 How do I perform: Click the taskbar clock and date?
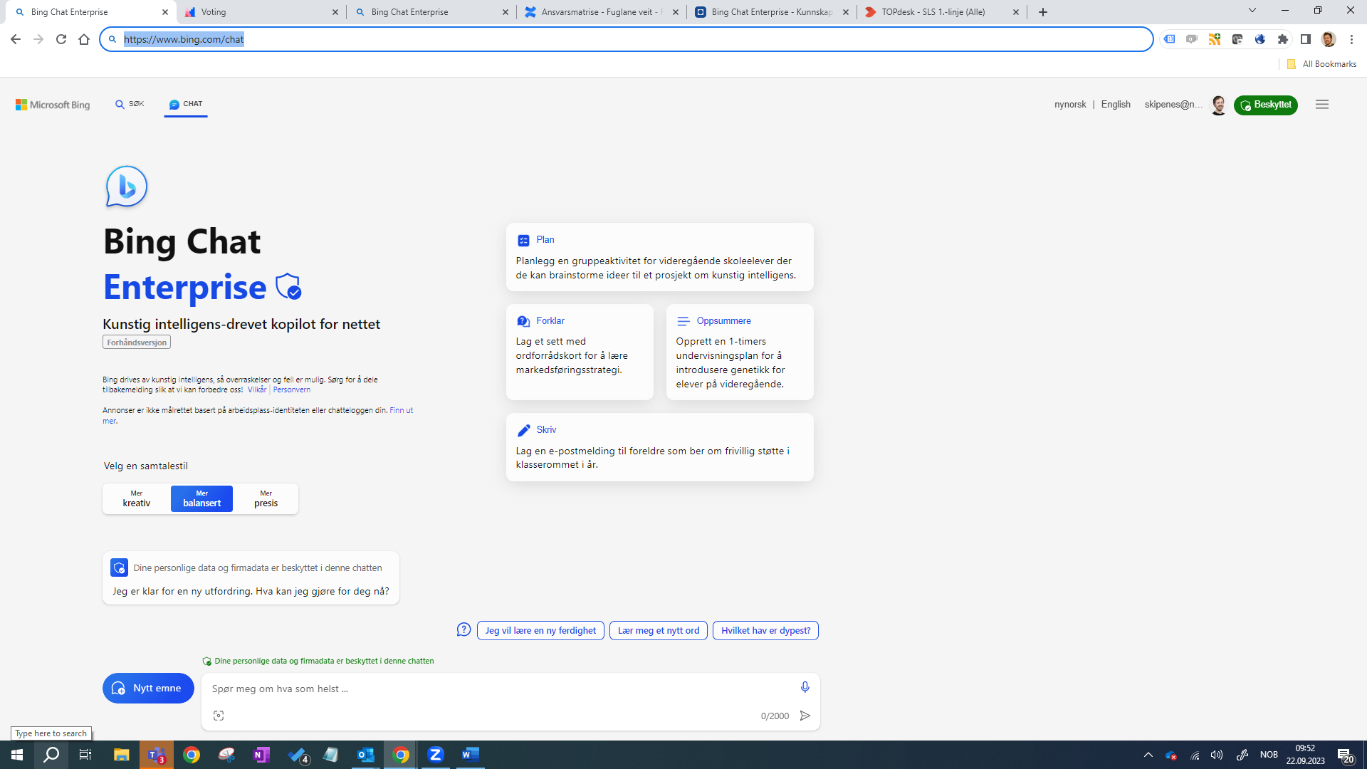pyautogui.click(x=1305, y=755)
